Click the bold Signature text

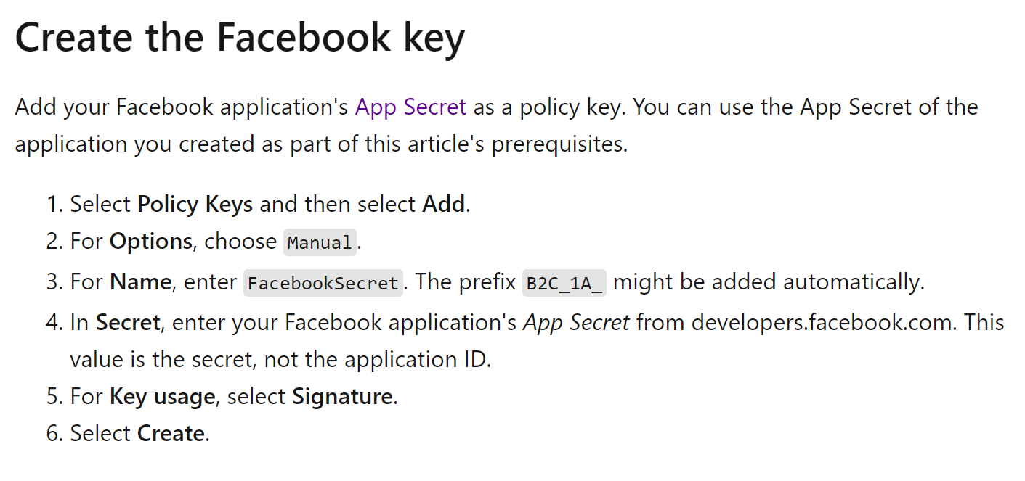click(x=342, y=397)
